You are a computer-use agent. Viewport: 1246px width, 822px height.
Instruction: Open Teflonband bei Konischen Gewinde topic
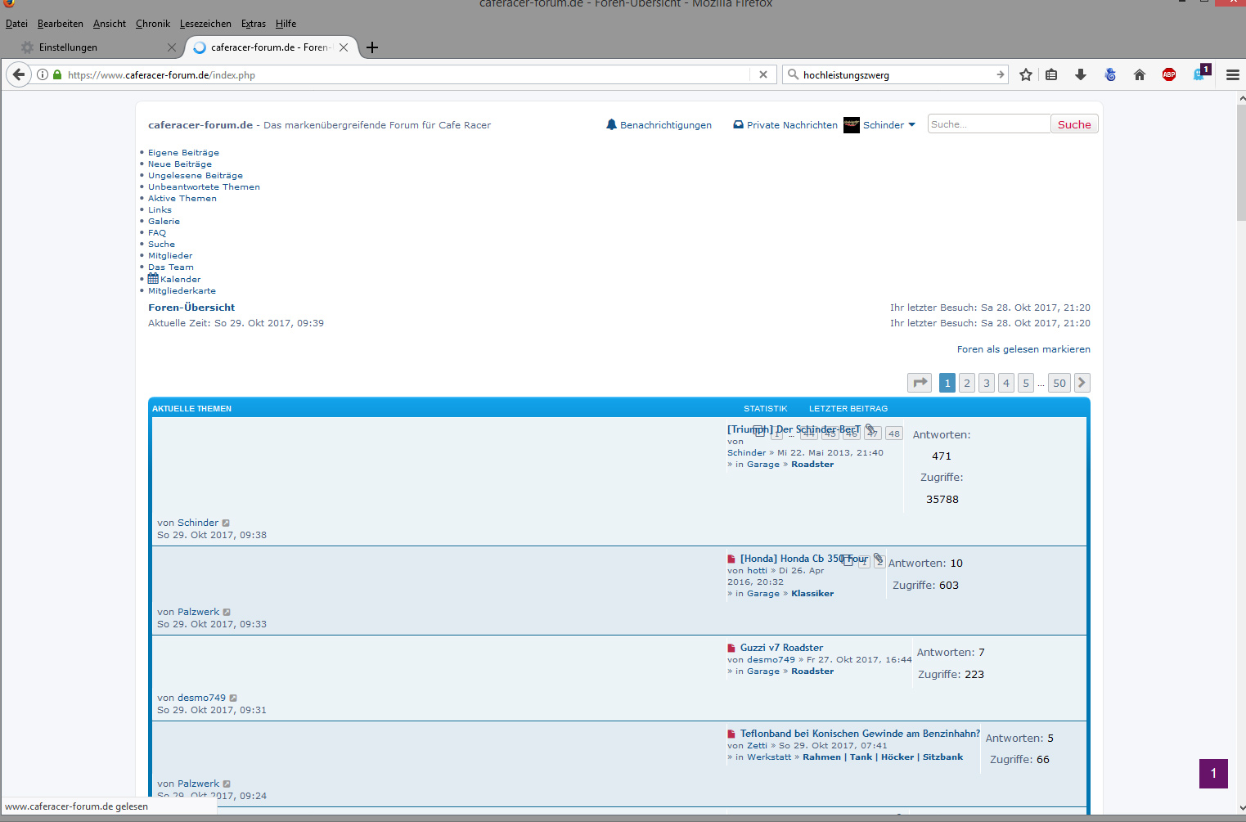860,734
